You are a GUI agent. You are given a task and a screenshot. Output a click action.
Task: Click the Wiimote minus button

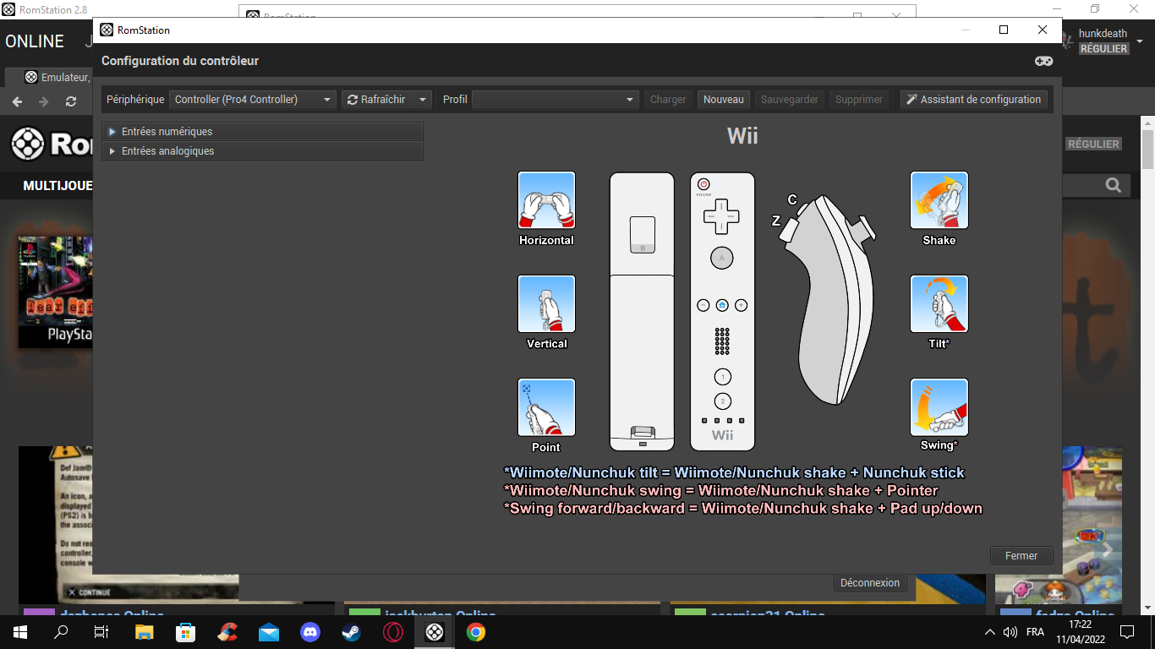[x=703, y=305]
